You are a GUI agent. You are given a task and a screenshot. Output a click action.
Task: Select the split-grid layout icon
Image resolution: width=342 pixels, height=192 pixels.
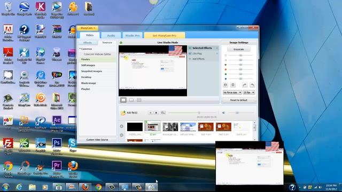coord(139,100)
